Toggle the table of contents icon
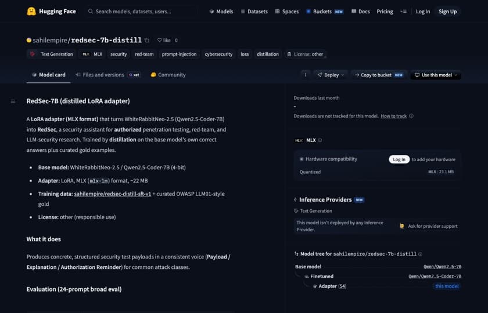488x313 pixels. click(x=13, y=101)
